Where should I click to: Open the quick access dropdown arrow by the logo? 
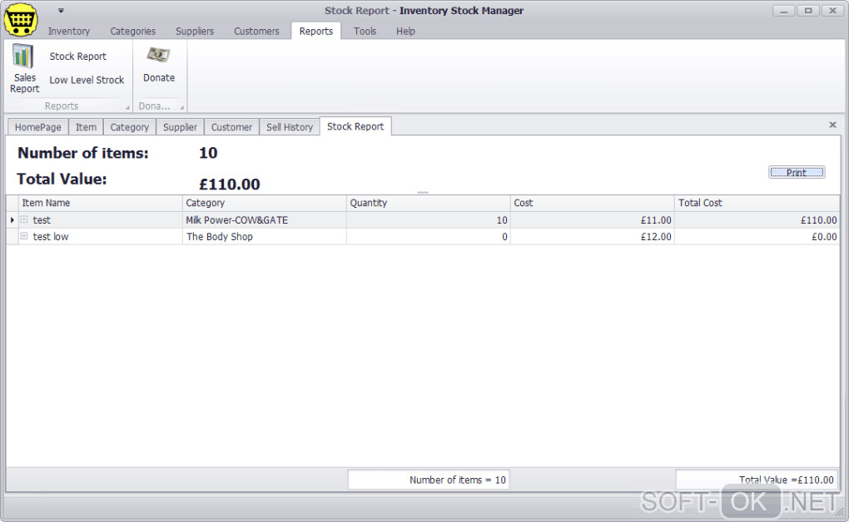click(61, 10)
